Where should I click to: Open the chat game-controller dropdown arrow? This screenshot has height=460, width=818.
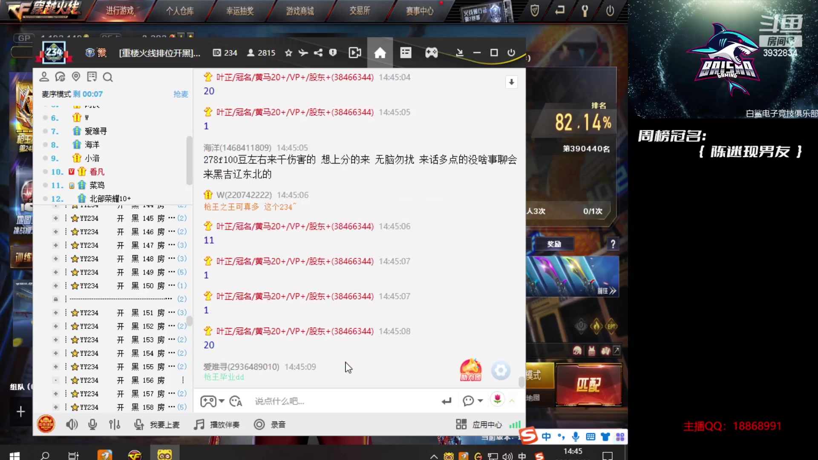tap(222, 401)
